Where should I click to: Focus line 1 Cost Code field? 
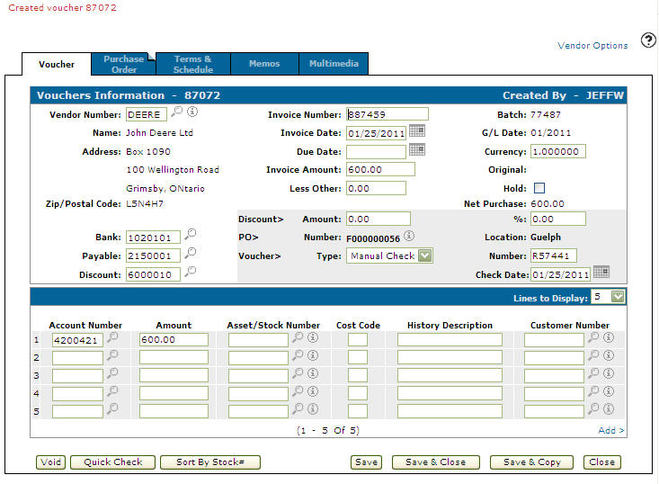[x=358, y=340]
